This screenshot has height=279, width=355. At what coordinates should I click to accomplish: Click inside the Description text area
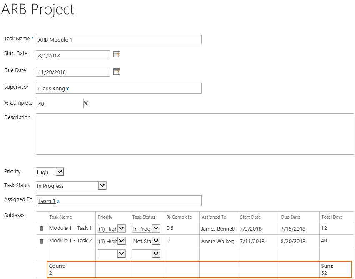195,134
